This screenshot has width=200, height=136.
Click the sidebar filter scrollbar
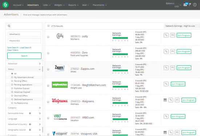(x=43, y=69)
